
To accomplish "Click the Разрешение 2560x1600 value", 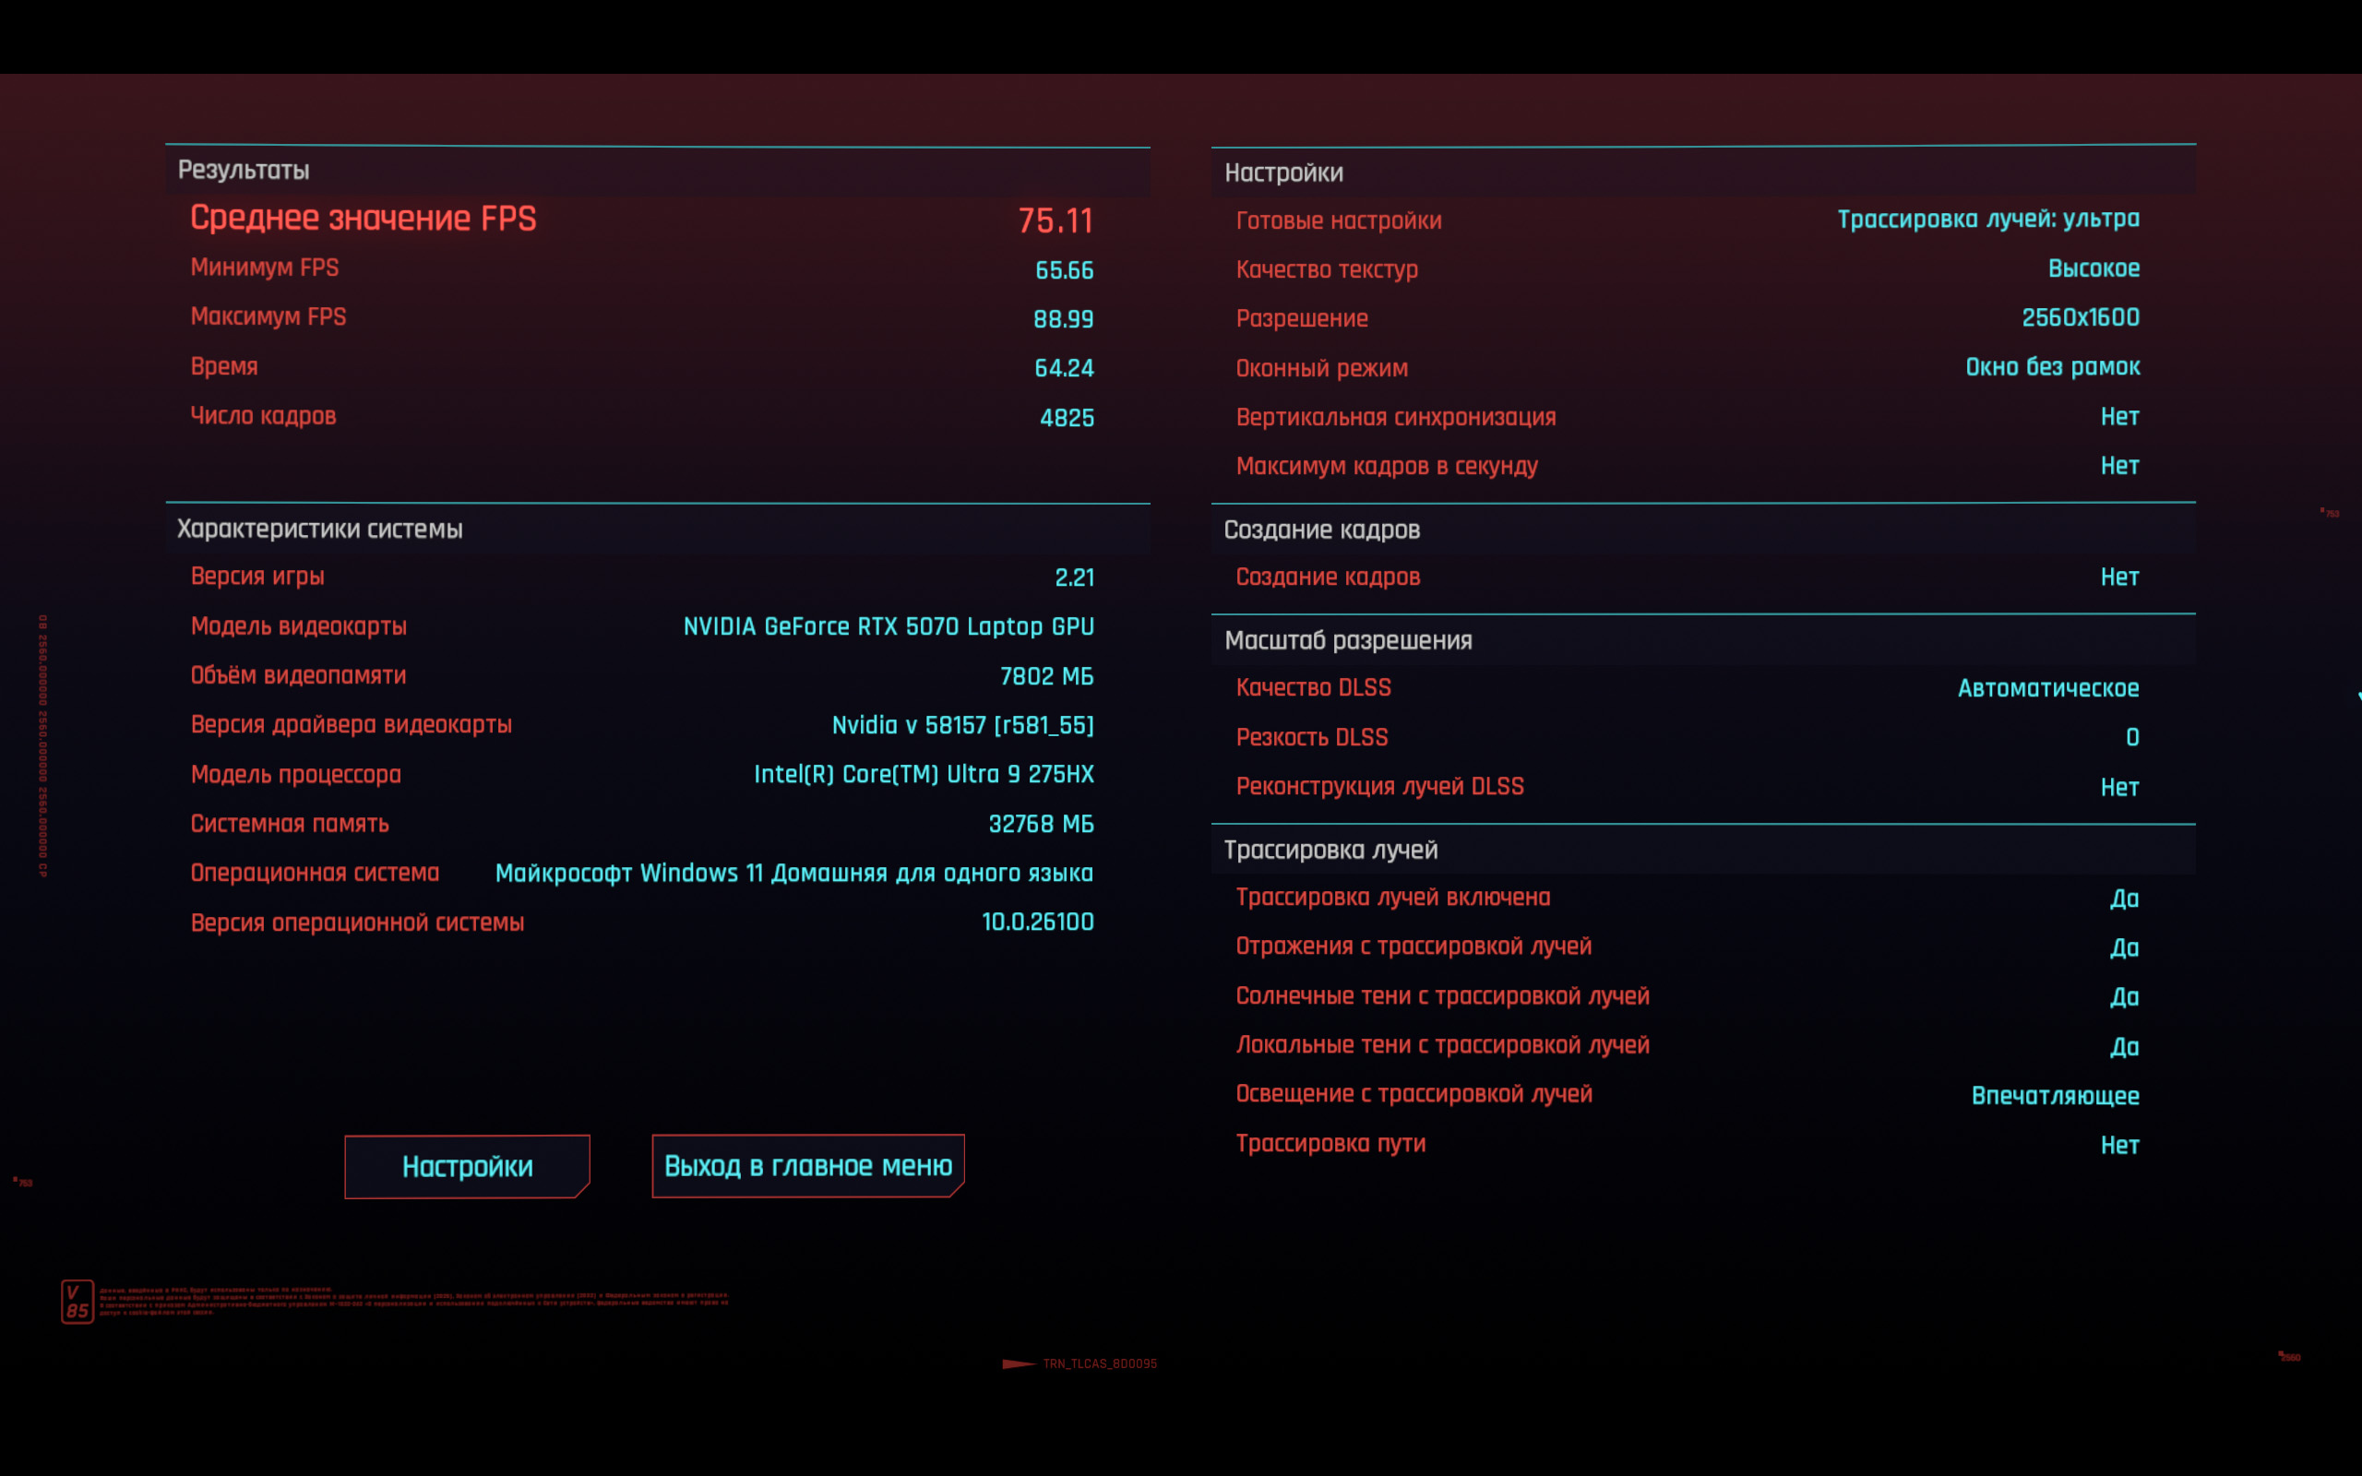I will point(2080,317).
